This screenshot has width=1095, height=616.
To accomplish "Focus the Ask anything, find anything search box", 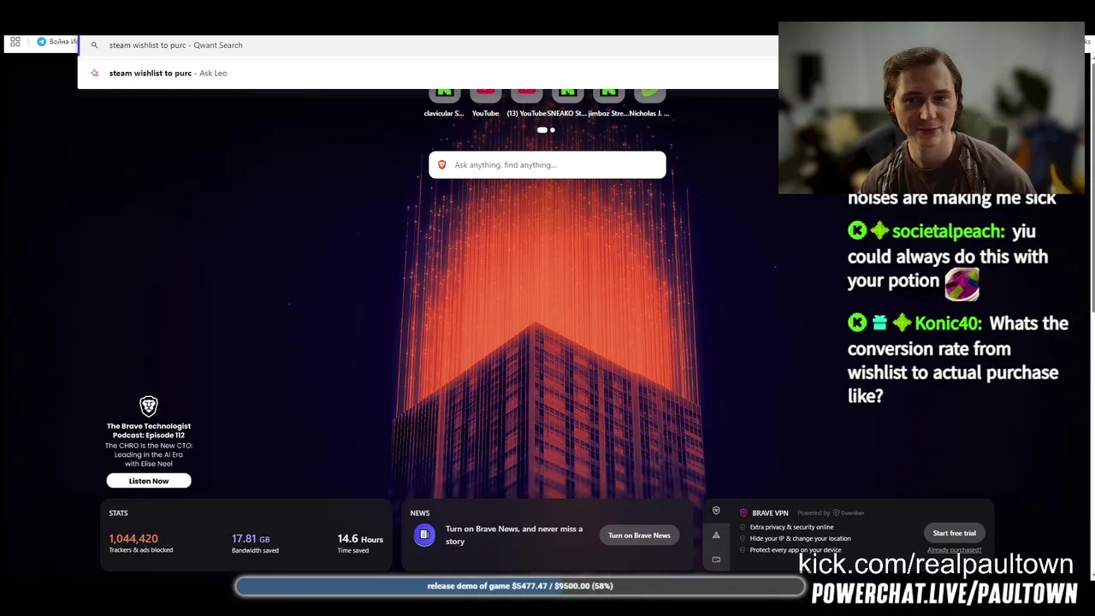I will (547, 165).
